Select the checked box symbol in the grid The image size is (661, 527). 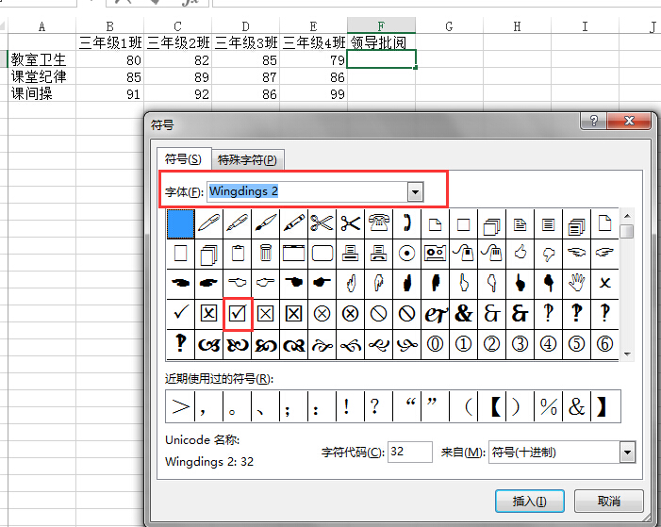[238, 314]
